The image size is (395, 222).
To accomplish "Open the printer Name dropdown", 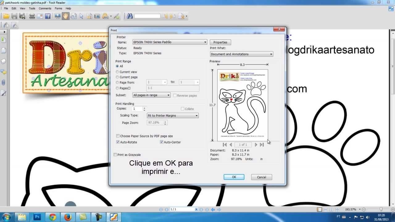I will (x=170, y=42).
